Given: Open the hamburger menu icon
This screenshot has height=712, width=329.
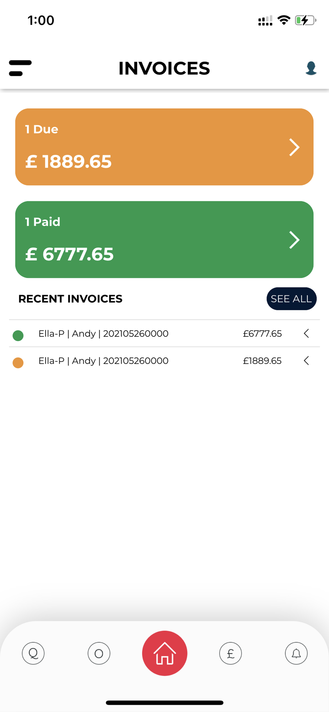Looking at the screenshot, I should pyautogui.click(x=20, y=68).
